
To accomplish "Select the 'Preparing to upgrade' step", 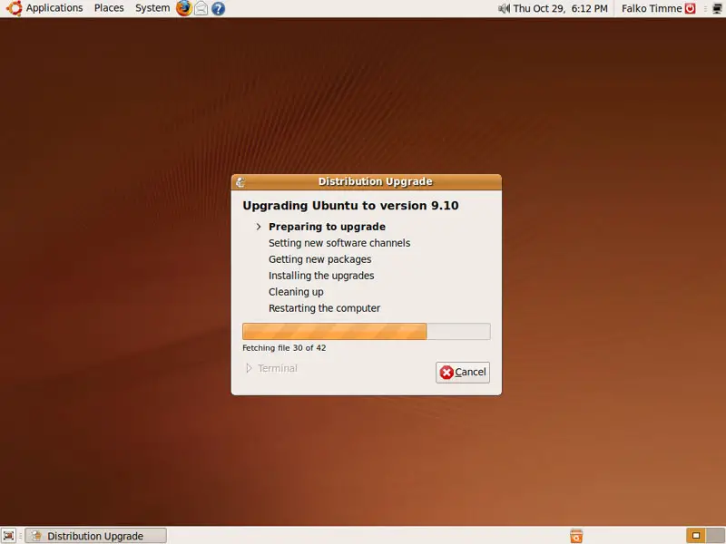I will [327, 227].
